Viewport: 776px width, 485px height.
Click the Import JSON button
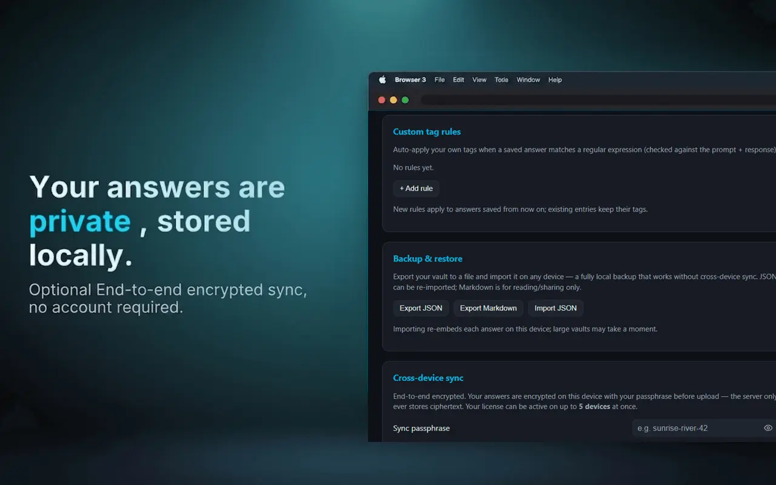(555, 308)
